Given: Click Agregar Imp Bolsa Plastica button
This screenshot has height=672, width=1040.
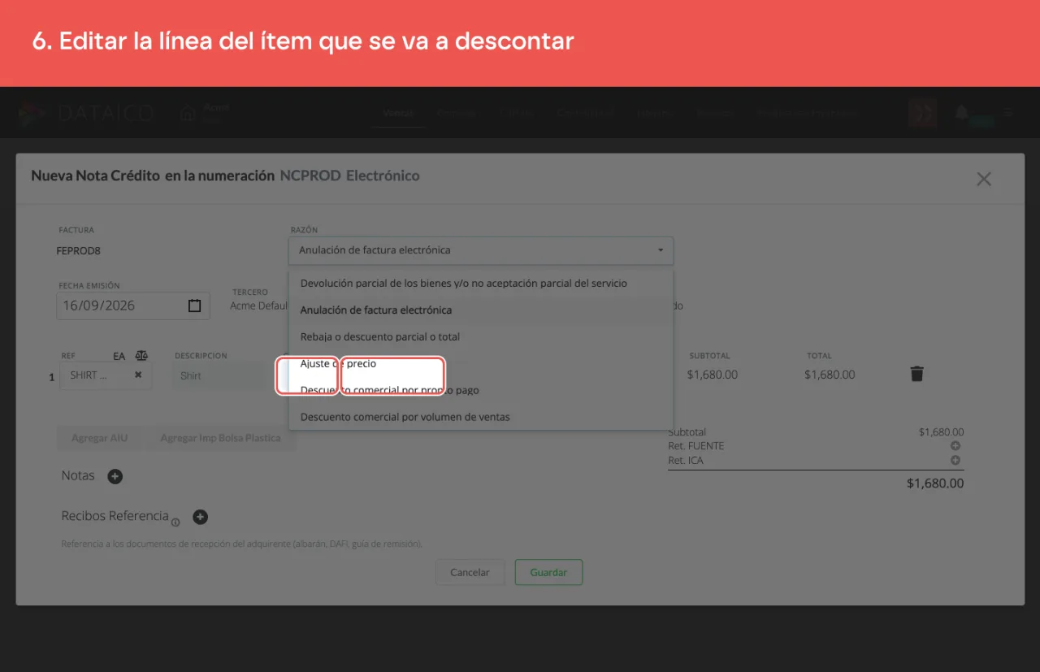Looking at the screenshot, I should point(220,438).
